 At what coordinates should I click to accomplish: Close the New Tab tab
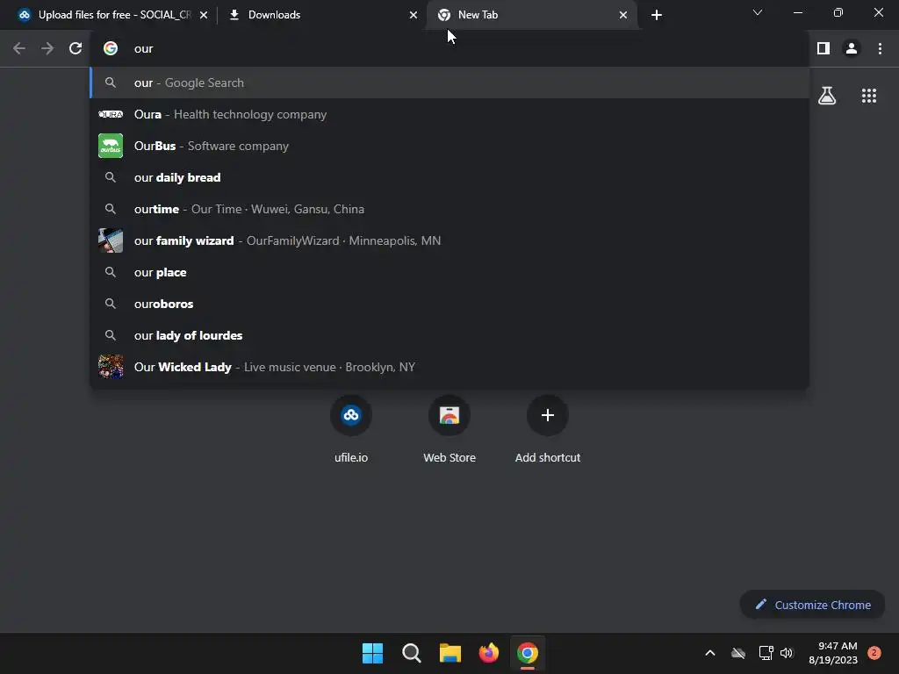[623, 15]
